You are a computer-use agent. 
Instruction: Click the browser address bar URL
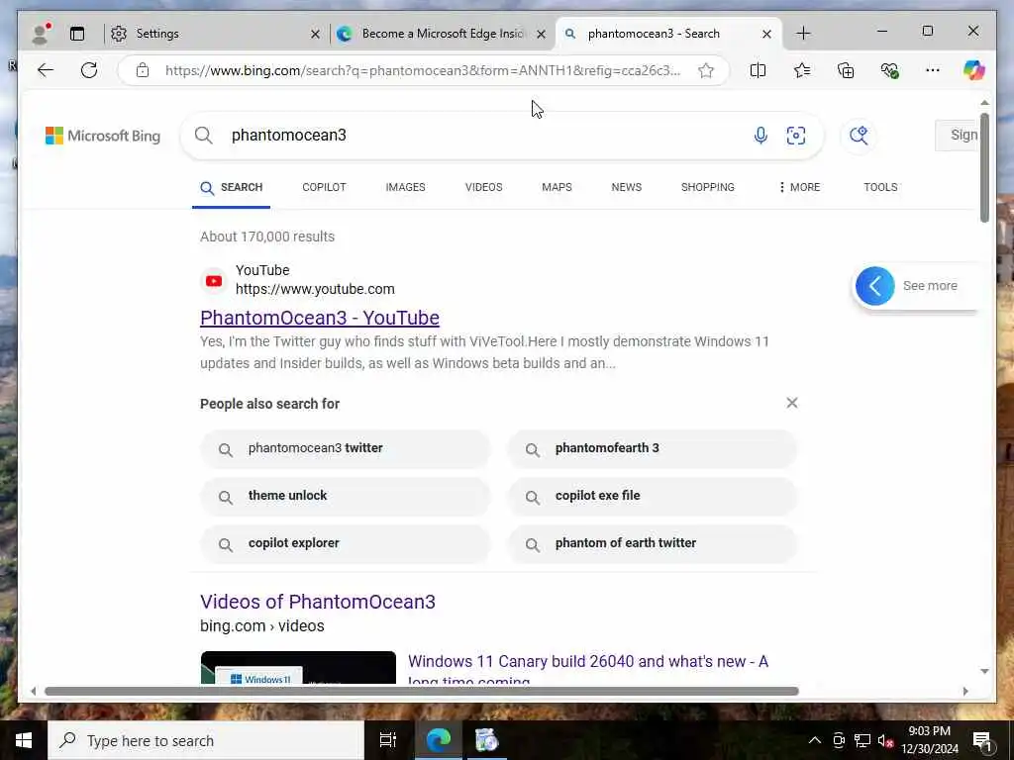(423, 70)
